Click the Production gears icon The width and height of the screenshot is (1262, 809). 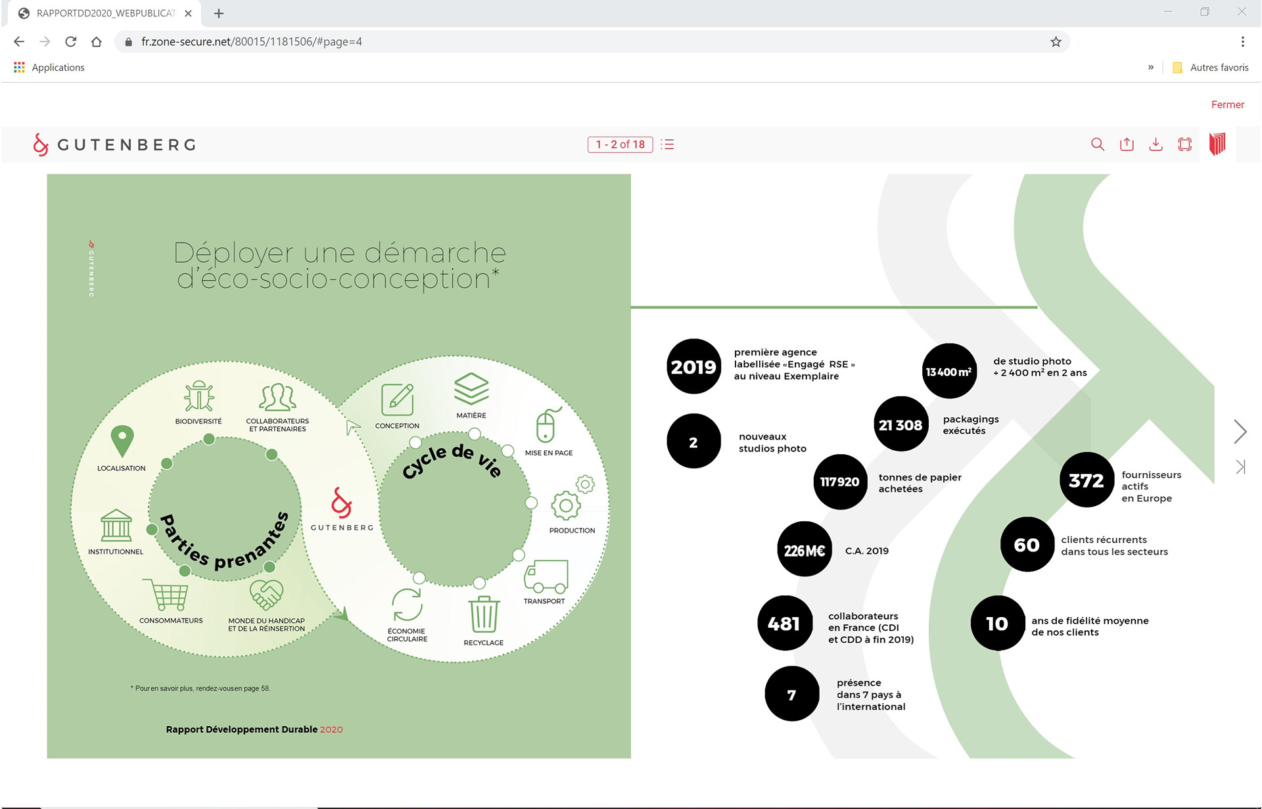(x=571, y=497)
